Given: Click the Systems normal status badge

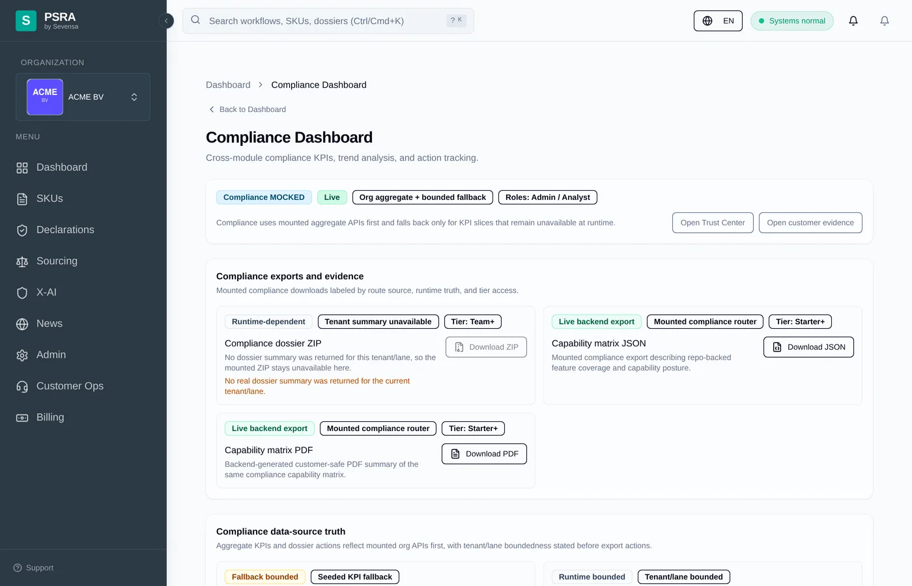Looking at the screenshot, I should click(791, 21).
